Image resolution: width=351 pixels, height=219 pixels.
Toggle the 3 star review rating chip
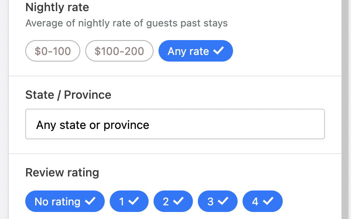click(x=217, y=201)
